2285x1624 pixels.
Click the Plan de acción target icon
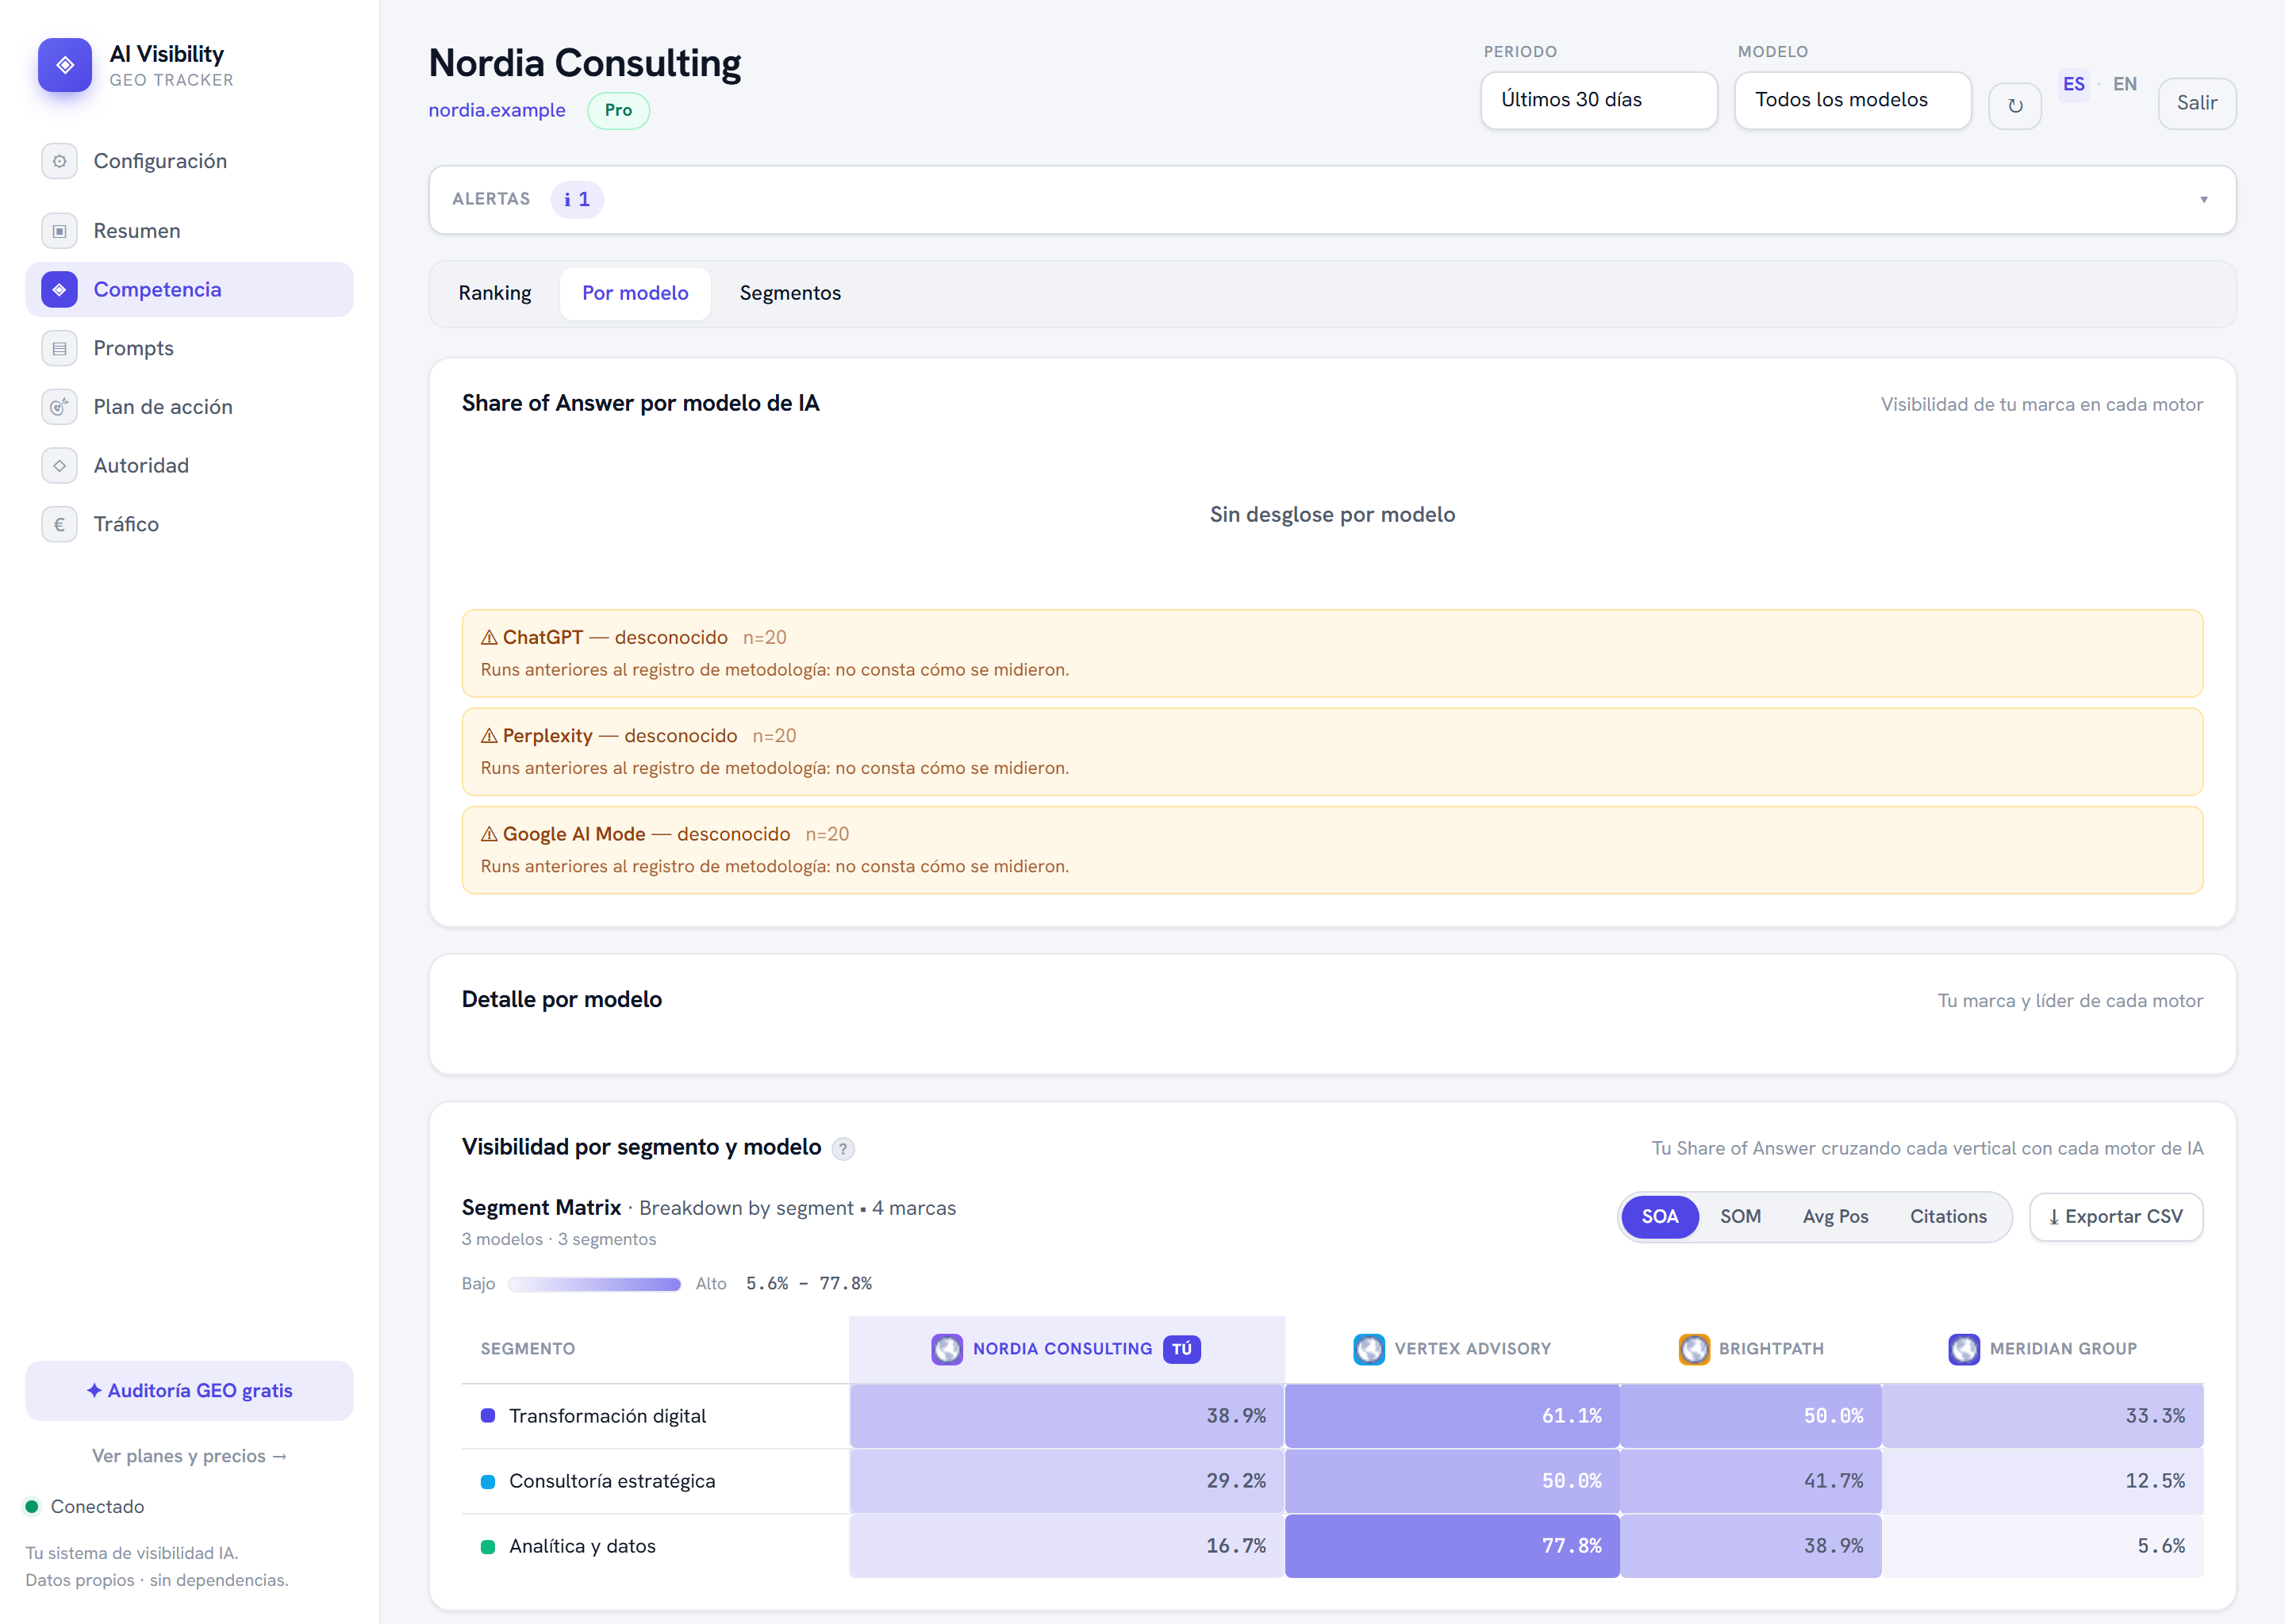59,407
